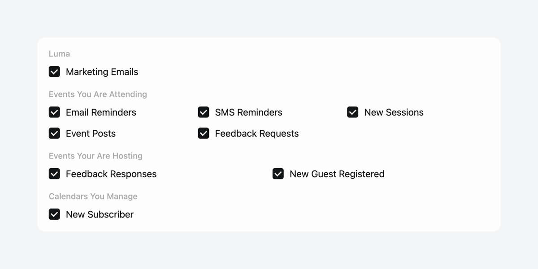Click the Events You Are Attending heading
Screen dimensions: 538x269
98,94
